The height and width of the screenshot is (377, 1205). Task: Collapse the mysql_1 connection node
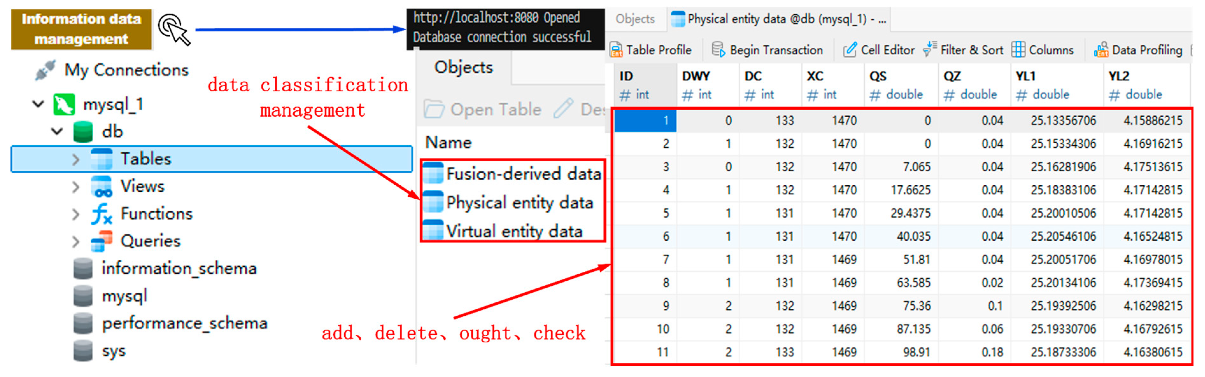[x=39, y=104]
